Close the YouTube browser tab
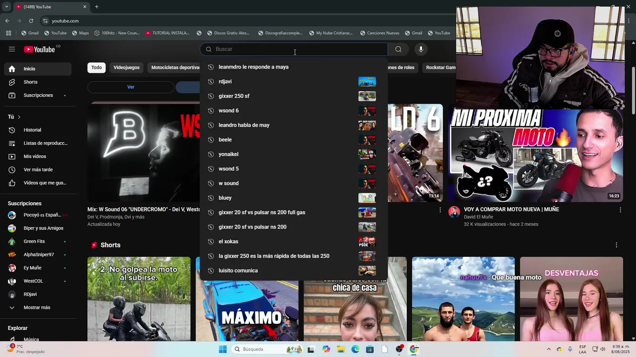Viewport: 636px width, 357px height. pyautogui.click(x=84, y=6)
